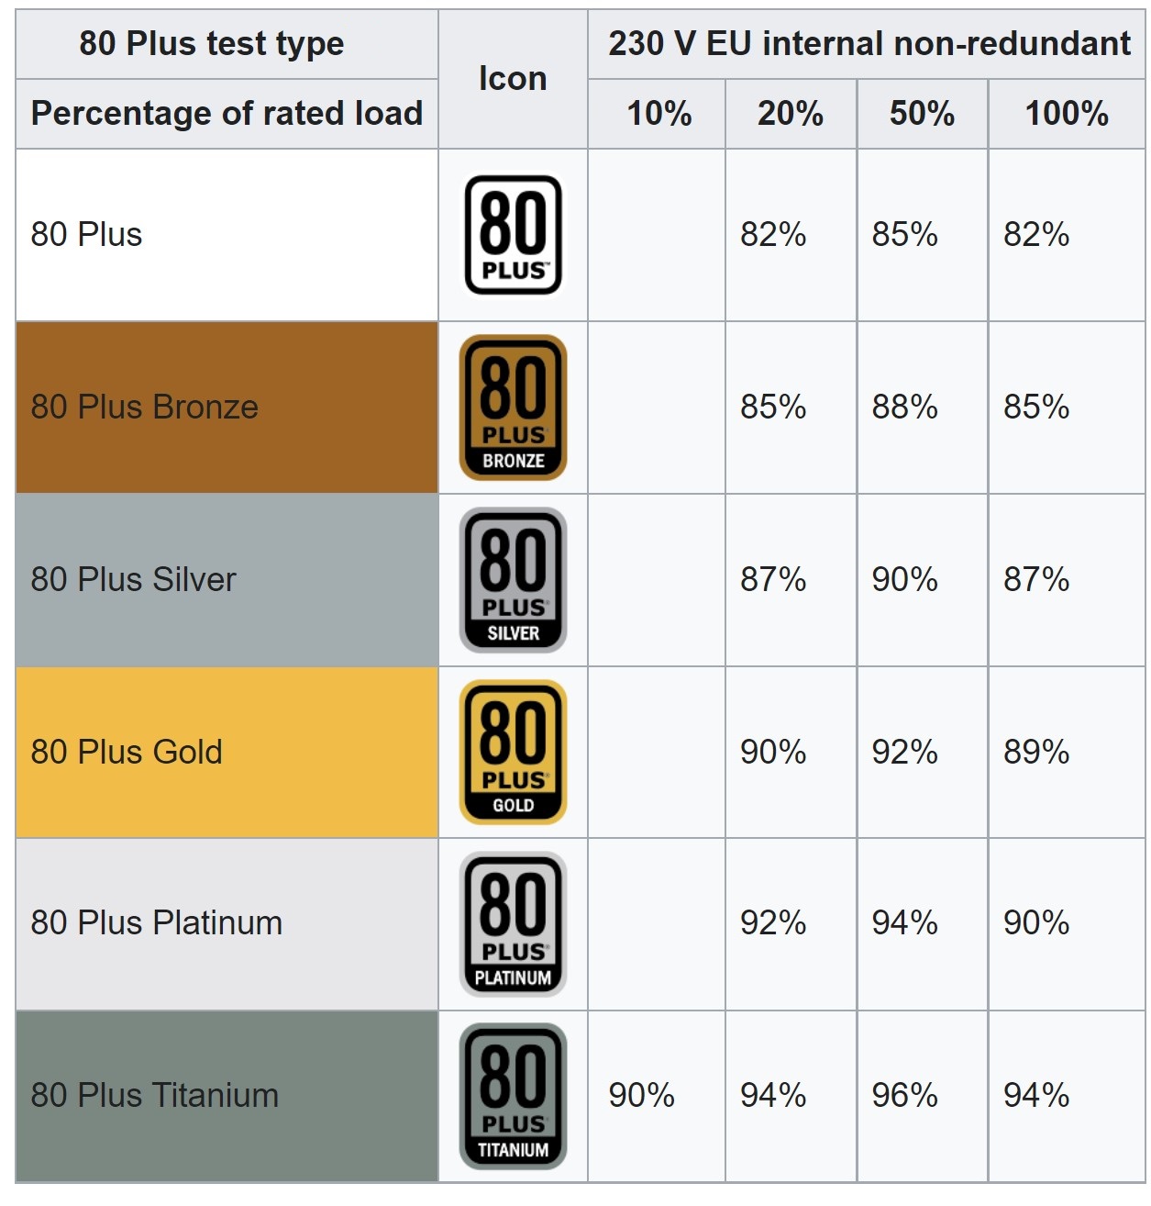This screenshot has width=1151, height=1206.
Task: Select the 80 Plus Titanium badge icon
Action: pyautogui.click(x=513, y=1096)
